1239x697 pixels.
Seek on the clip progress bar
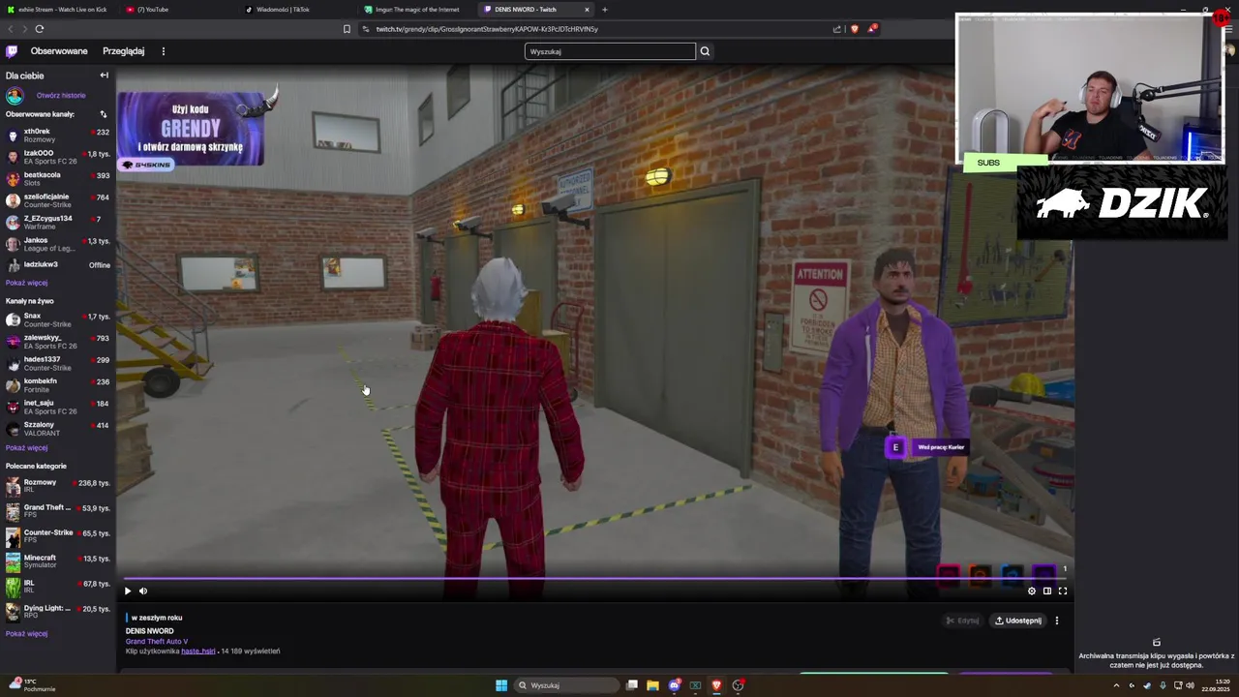[595, 579]
